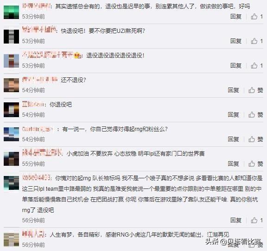Like the '小虎加油' encouragement comment
The image size is (267, 251).
[x=255, y=163]
